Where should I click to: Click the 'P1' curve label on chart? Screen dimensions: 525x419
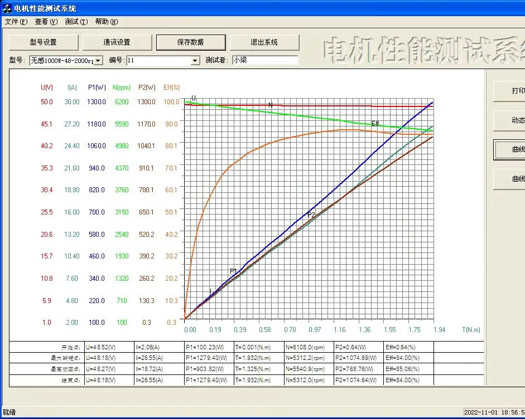[x=233, y=271]
